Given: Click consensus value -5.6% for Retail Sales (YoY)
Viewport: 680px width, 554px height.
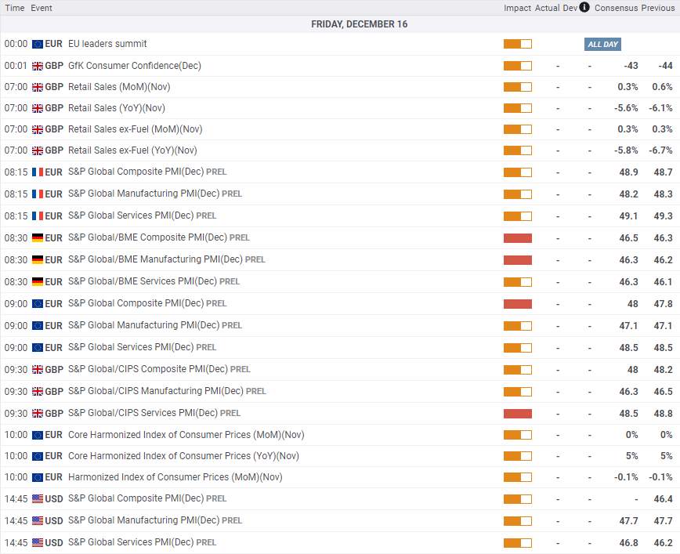Looking at the screenshot, I should pyautogui.click(x=626, y=108).
